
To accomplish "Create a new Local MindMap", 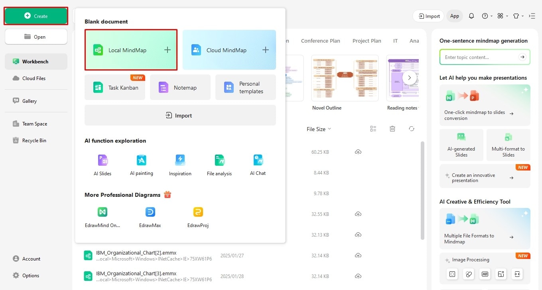I will [x=131, y=50].
